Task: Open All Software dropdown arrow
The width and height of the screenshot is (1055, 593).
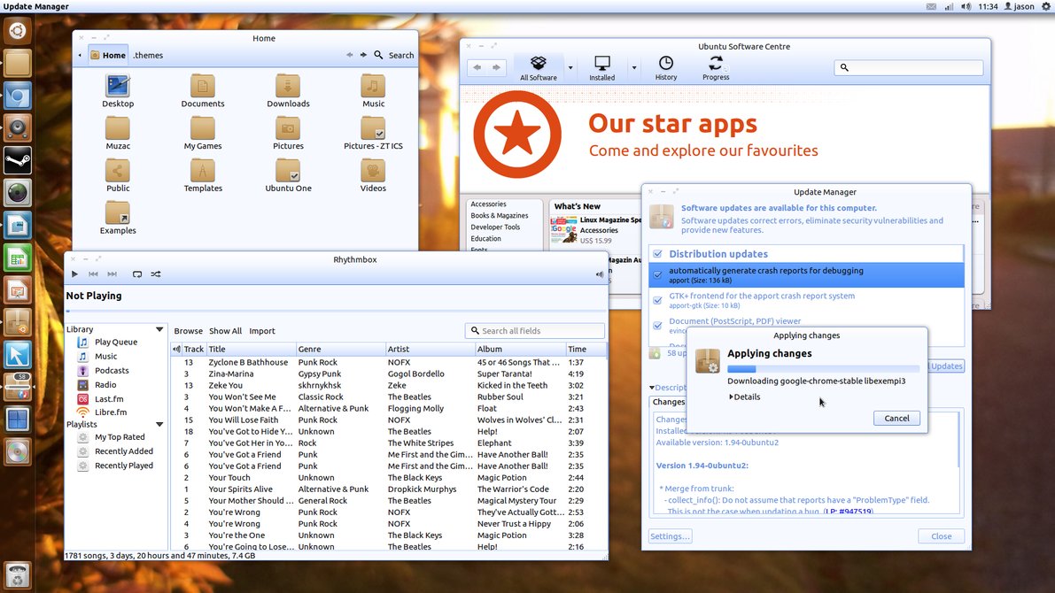Action: coord(570,68)
